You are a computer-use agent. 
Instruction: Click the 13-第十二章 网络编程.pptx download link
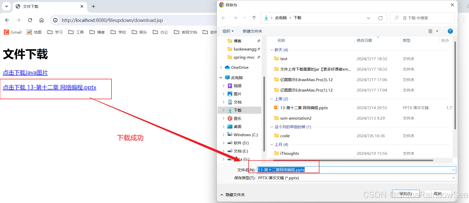[x=50, y=87]
